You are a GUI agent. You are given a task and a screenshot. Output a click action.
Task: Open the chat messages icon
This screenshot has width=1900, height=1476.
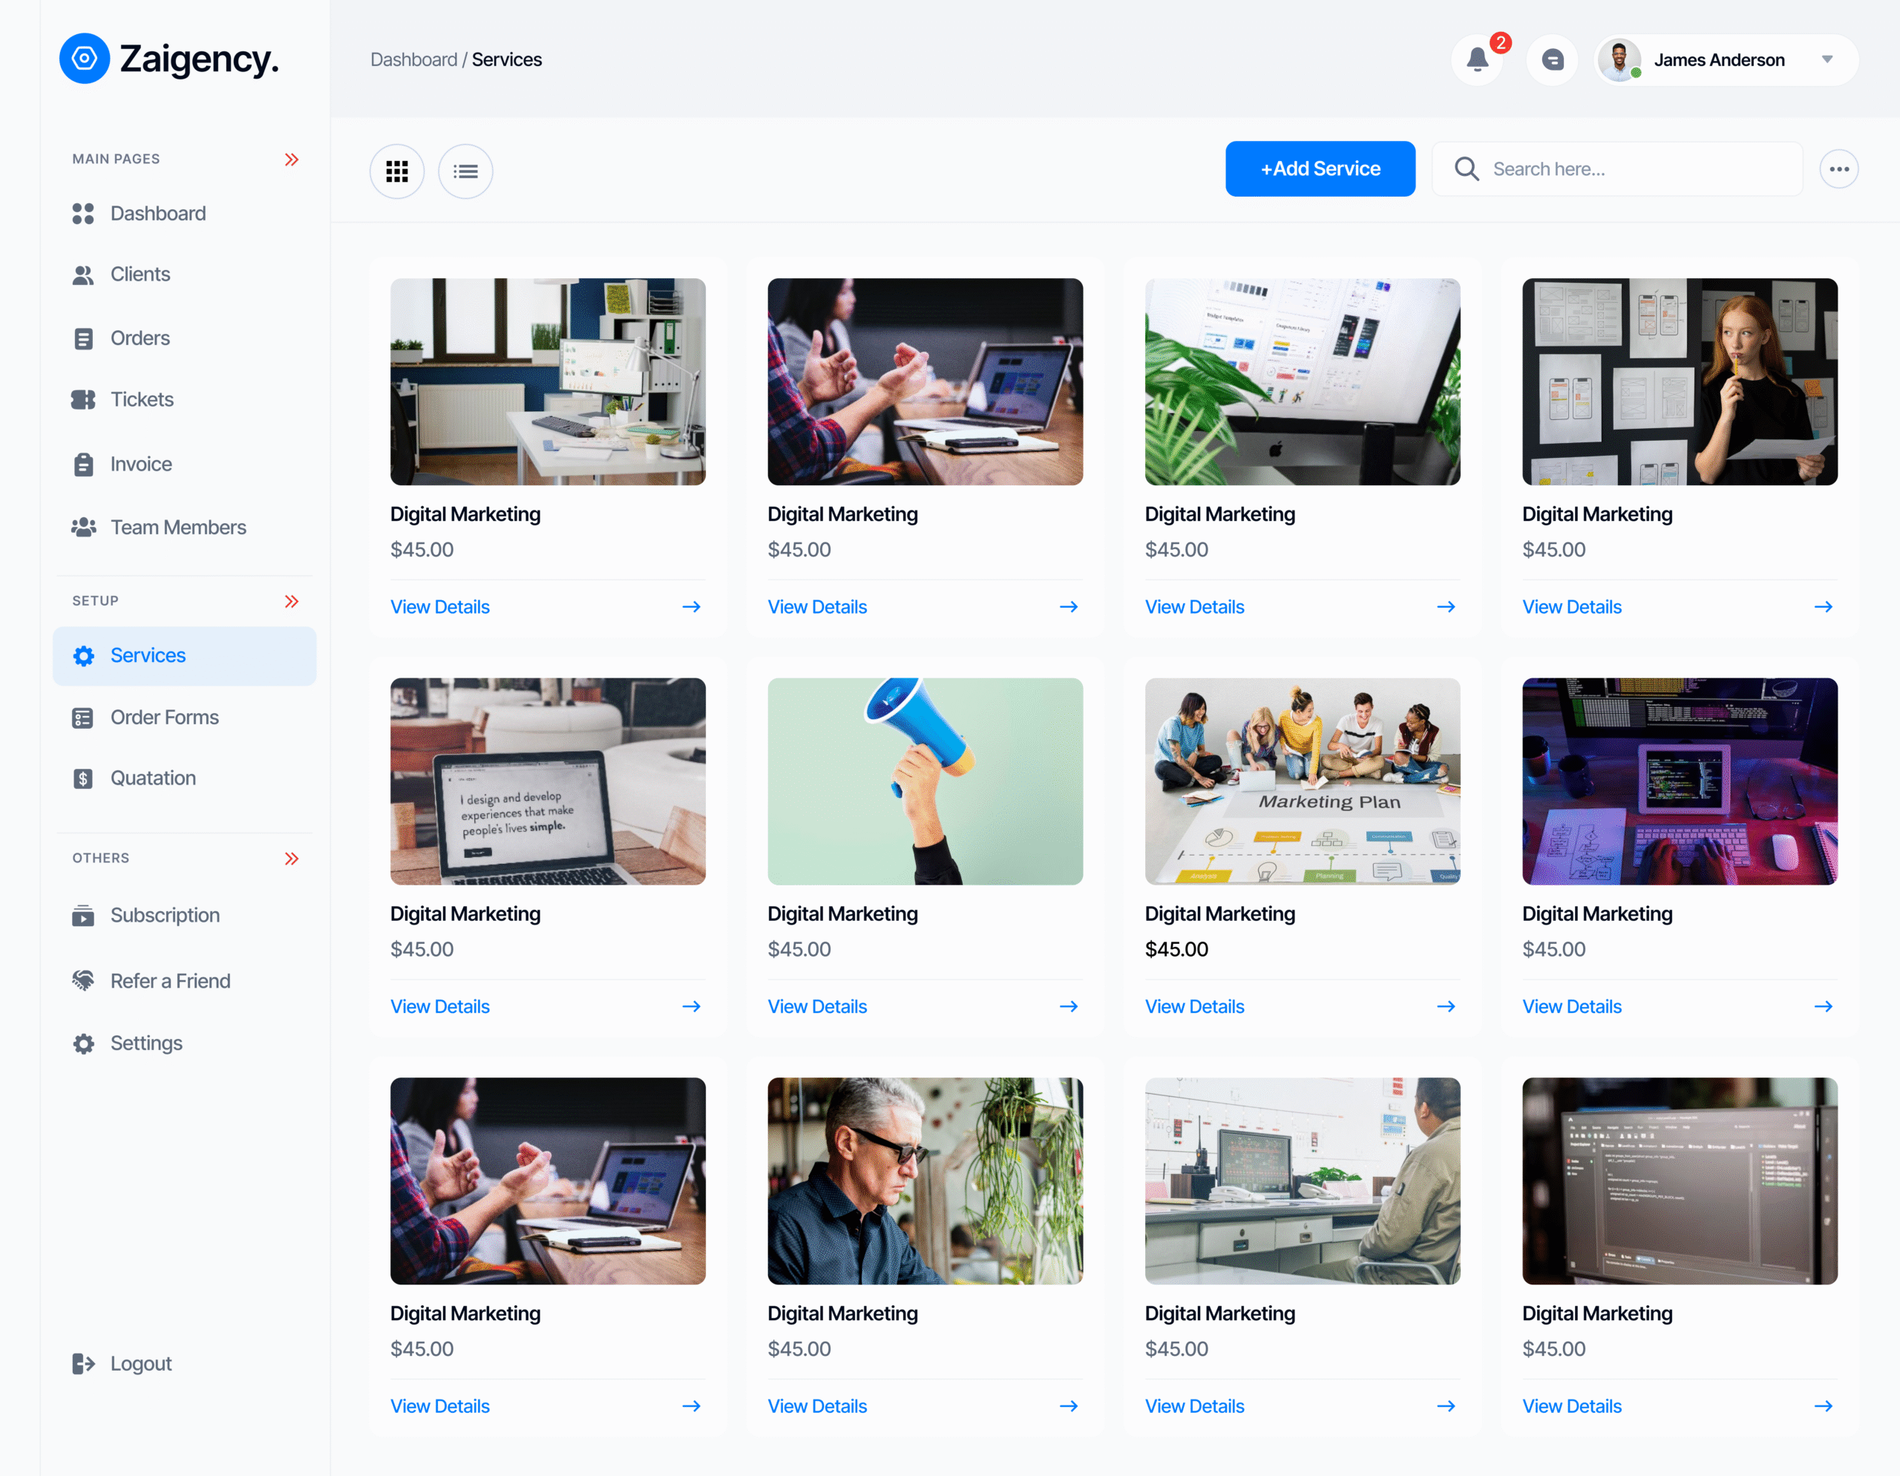point(1552,60)
